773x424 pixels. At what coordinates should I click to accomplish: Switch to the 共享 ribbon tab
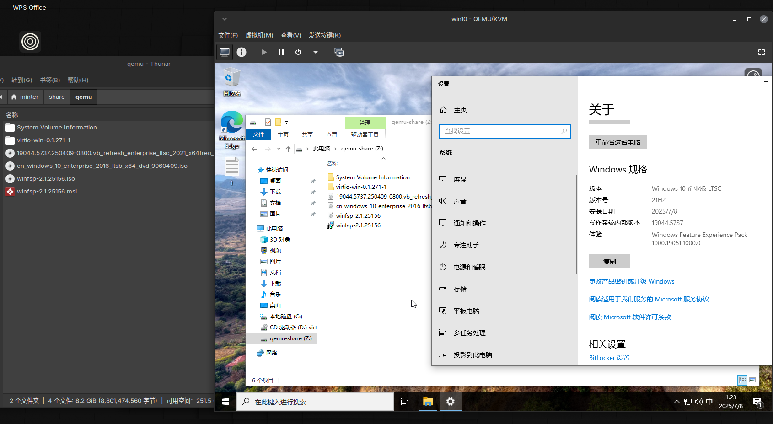307,134
